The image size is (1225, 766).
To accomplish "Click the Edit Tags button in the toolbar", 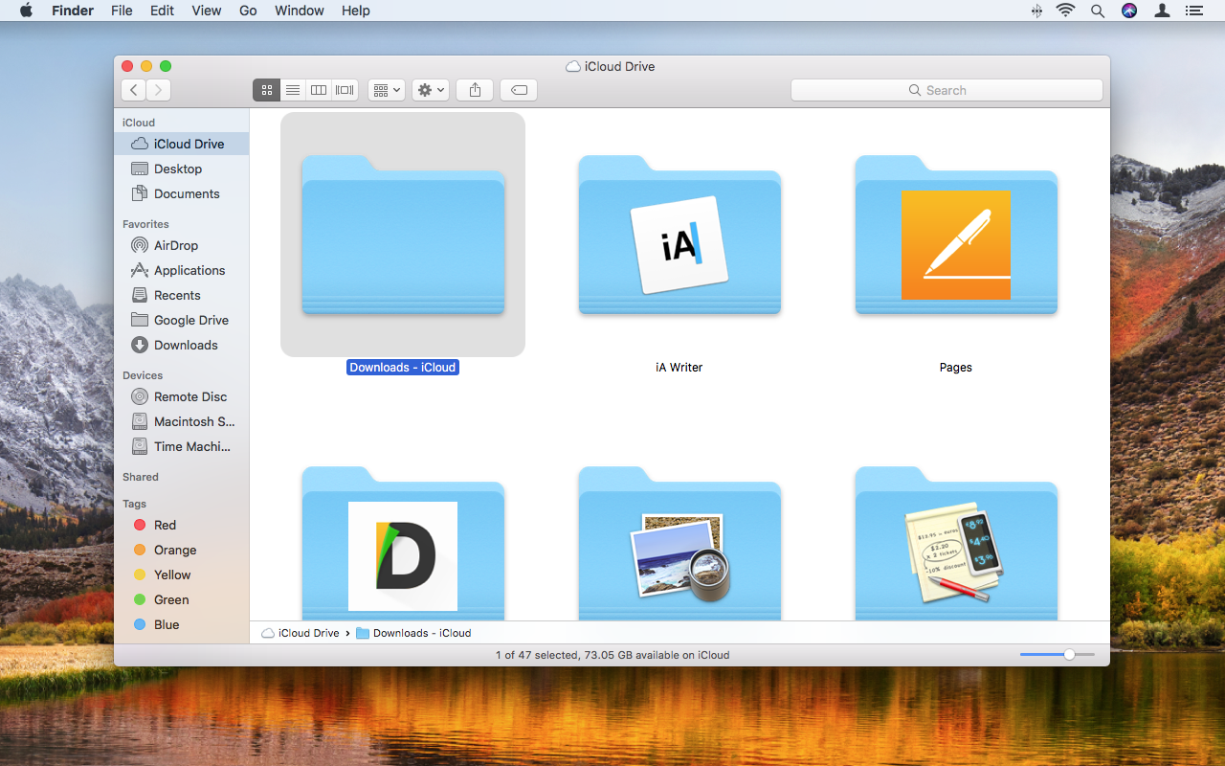I will point(518,89).
